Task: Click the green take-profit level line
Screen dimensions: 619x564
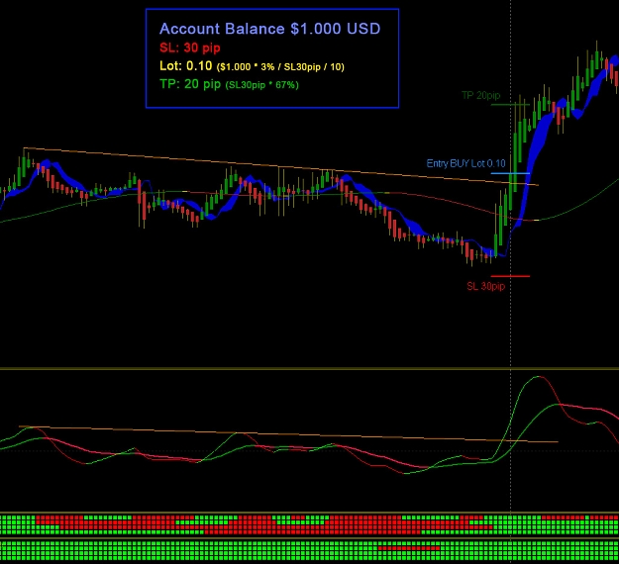Action: 510,105
